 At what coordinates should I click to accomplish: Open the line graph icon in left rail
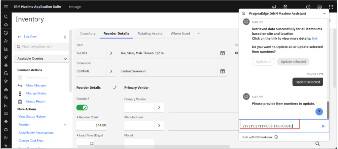(x=6, y=105)
